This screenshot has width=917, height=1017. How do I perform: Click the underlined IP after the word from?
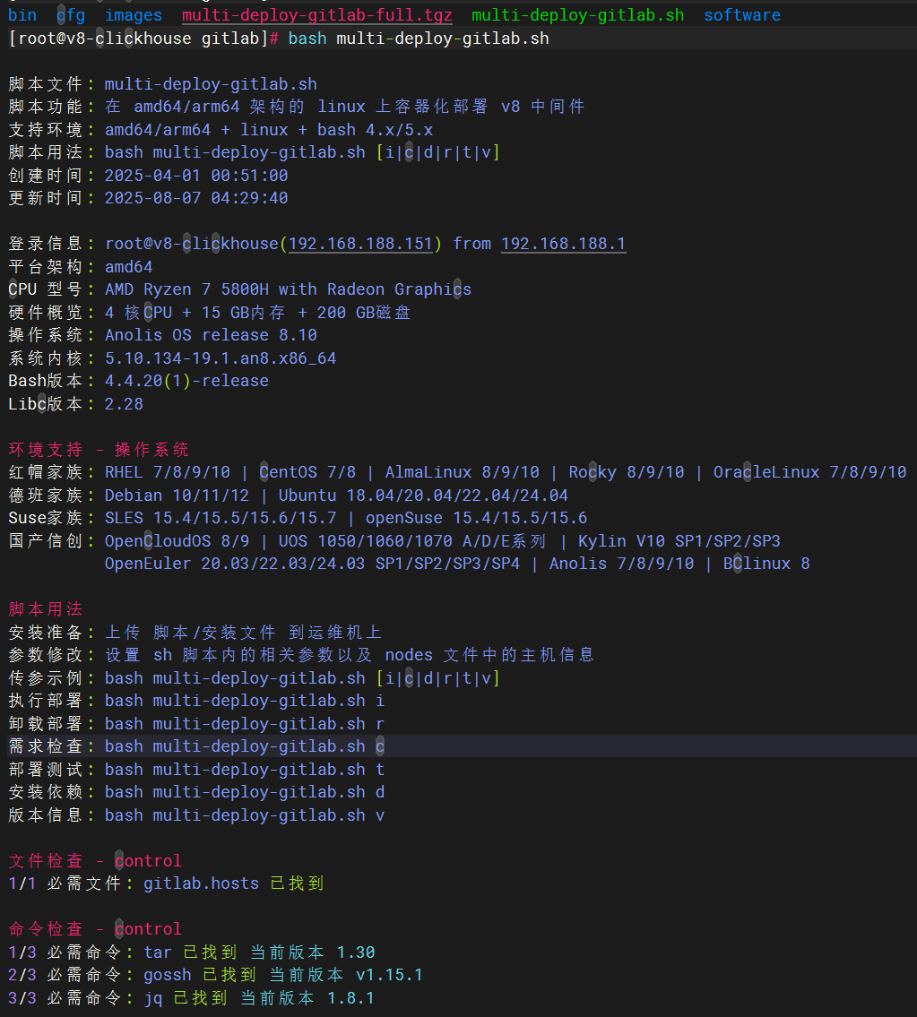[x=563, y=244]
